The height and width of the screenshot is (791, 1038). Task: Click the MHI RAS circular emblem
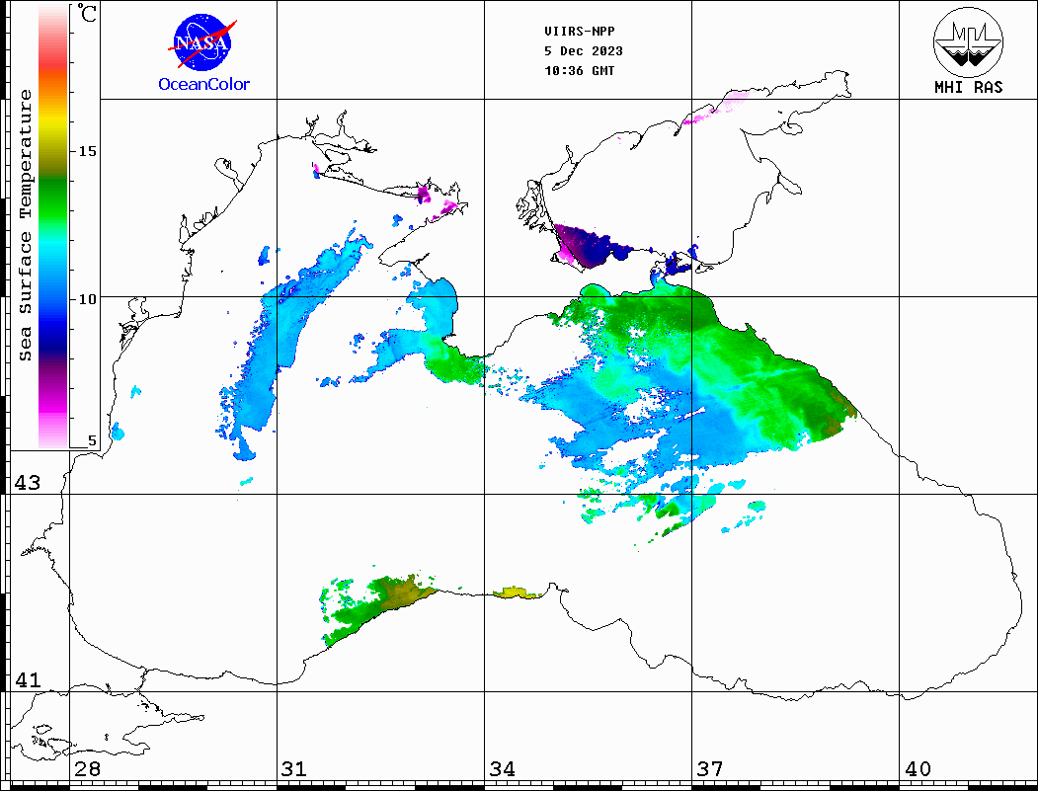(x=968, y=41)
